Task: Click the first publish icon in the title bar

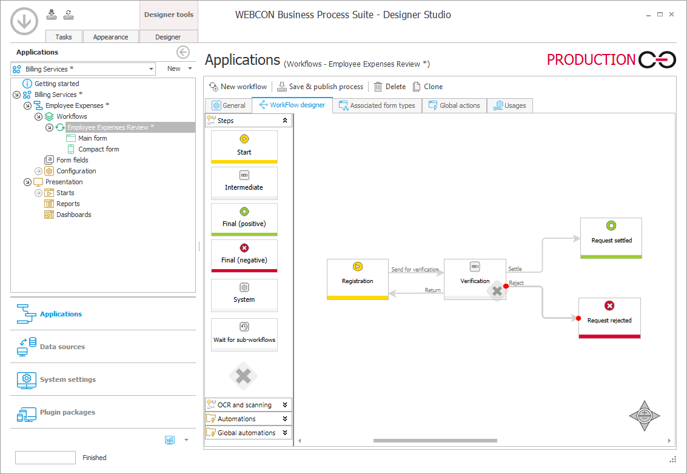Action: 52,15
